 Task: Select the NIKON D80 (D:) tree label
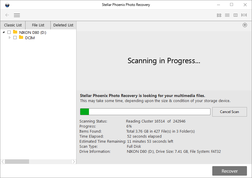point(33,32)
